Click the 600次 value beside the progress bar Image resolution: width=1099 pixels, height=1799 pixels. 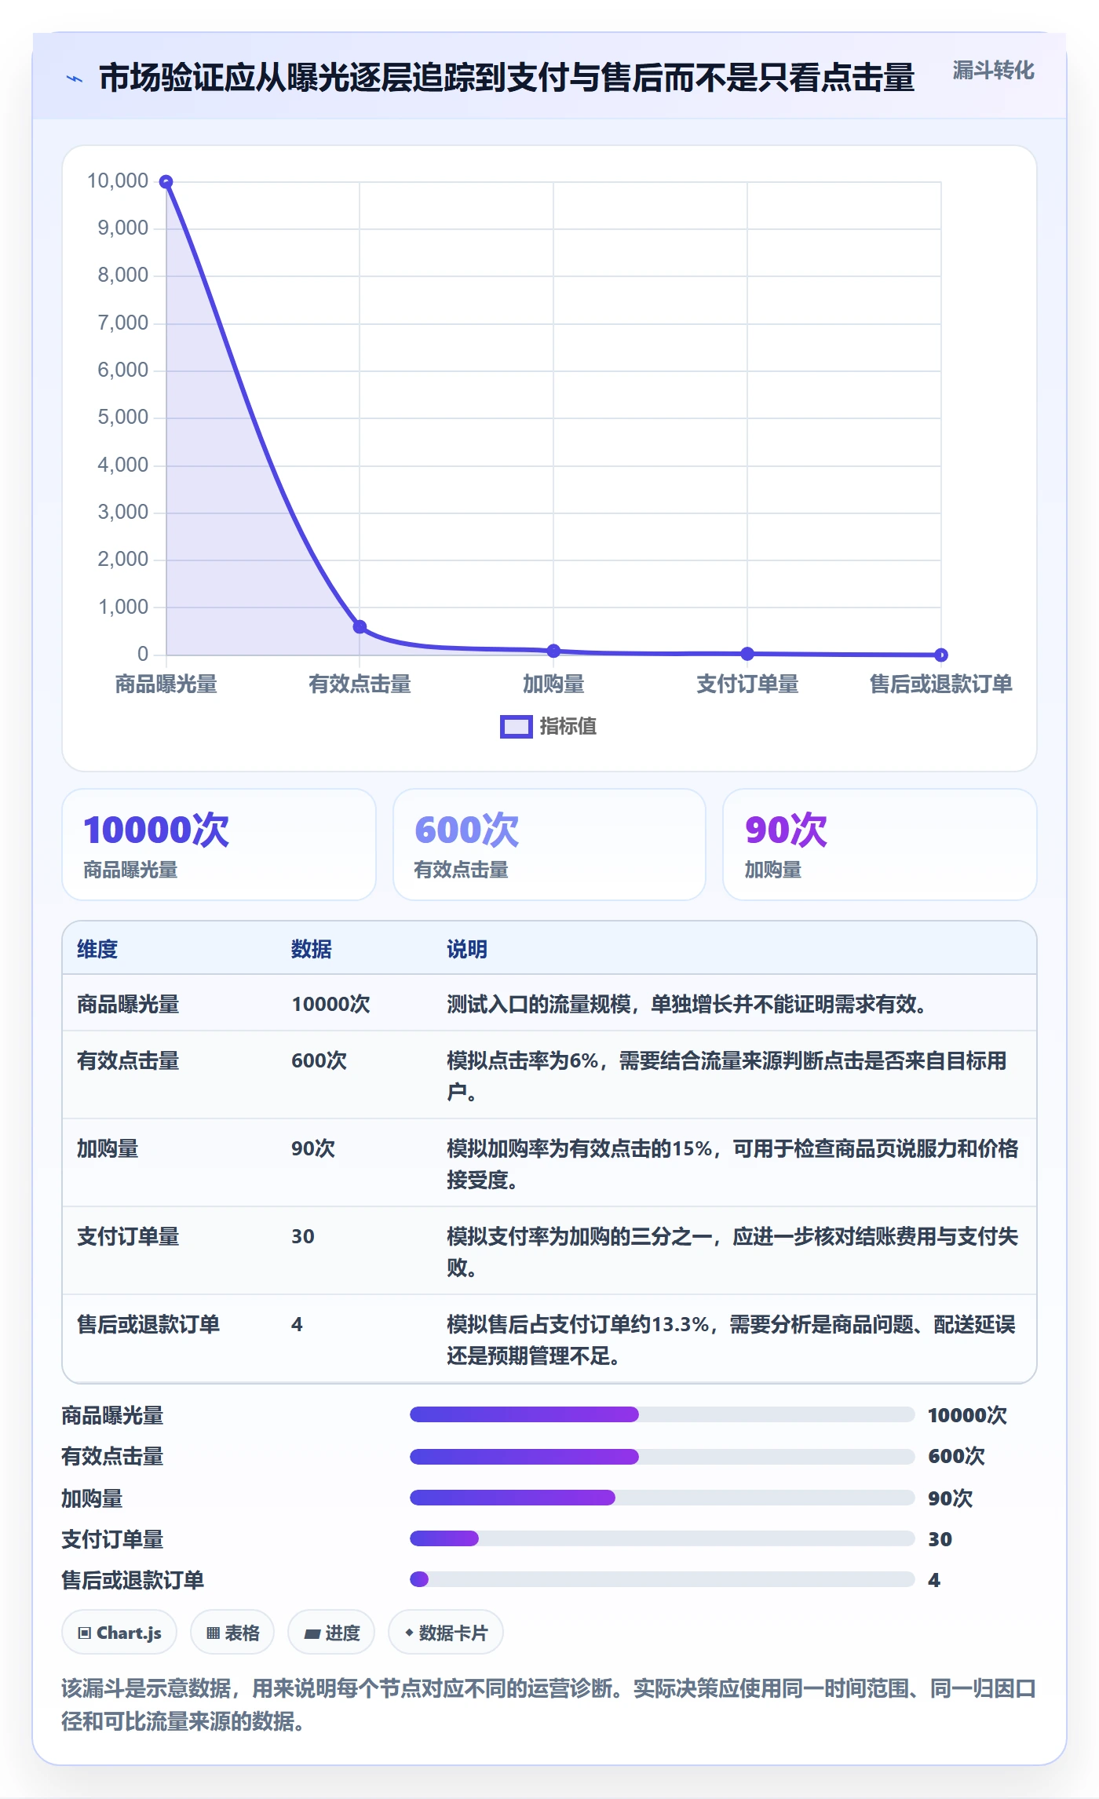[x=956, y=1457]
